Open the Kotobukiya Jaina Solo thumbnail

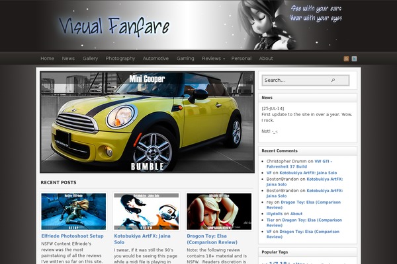[x=146, y=211]
